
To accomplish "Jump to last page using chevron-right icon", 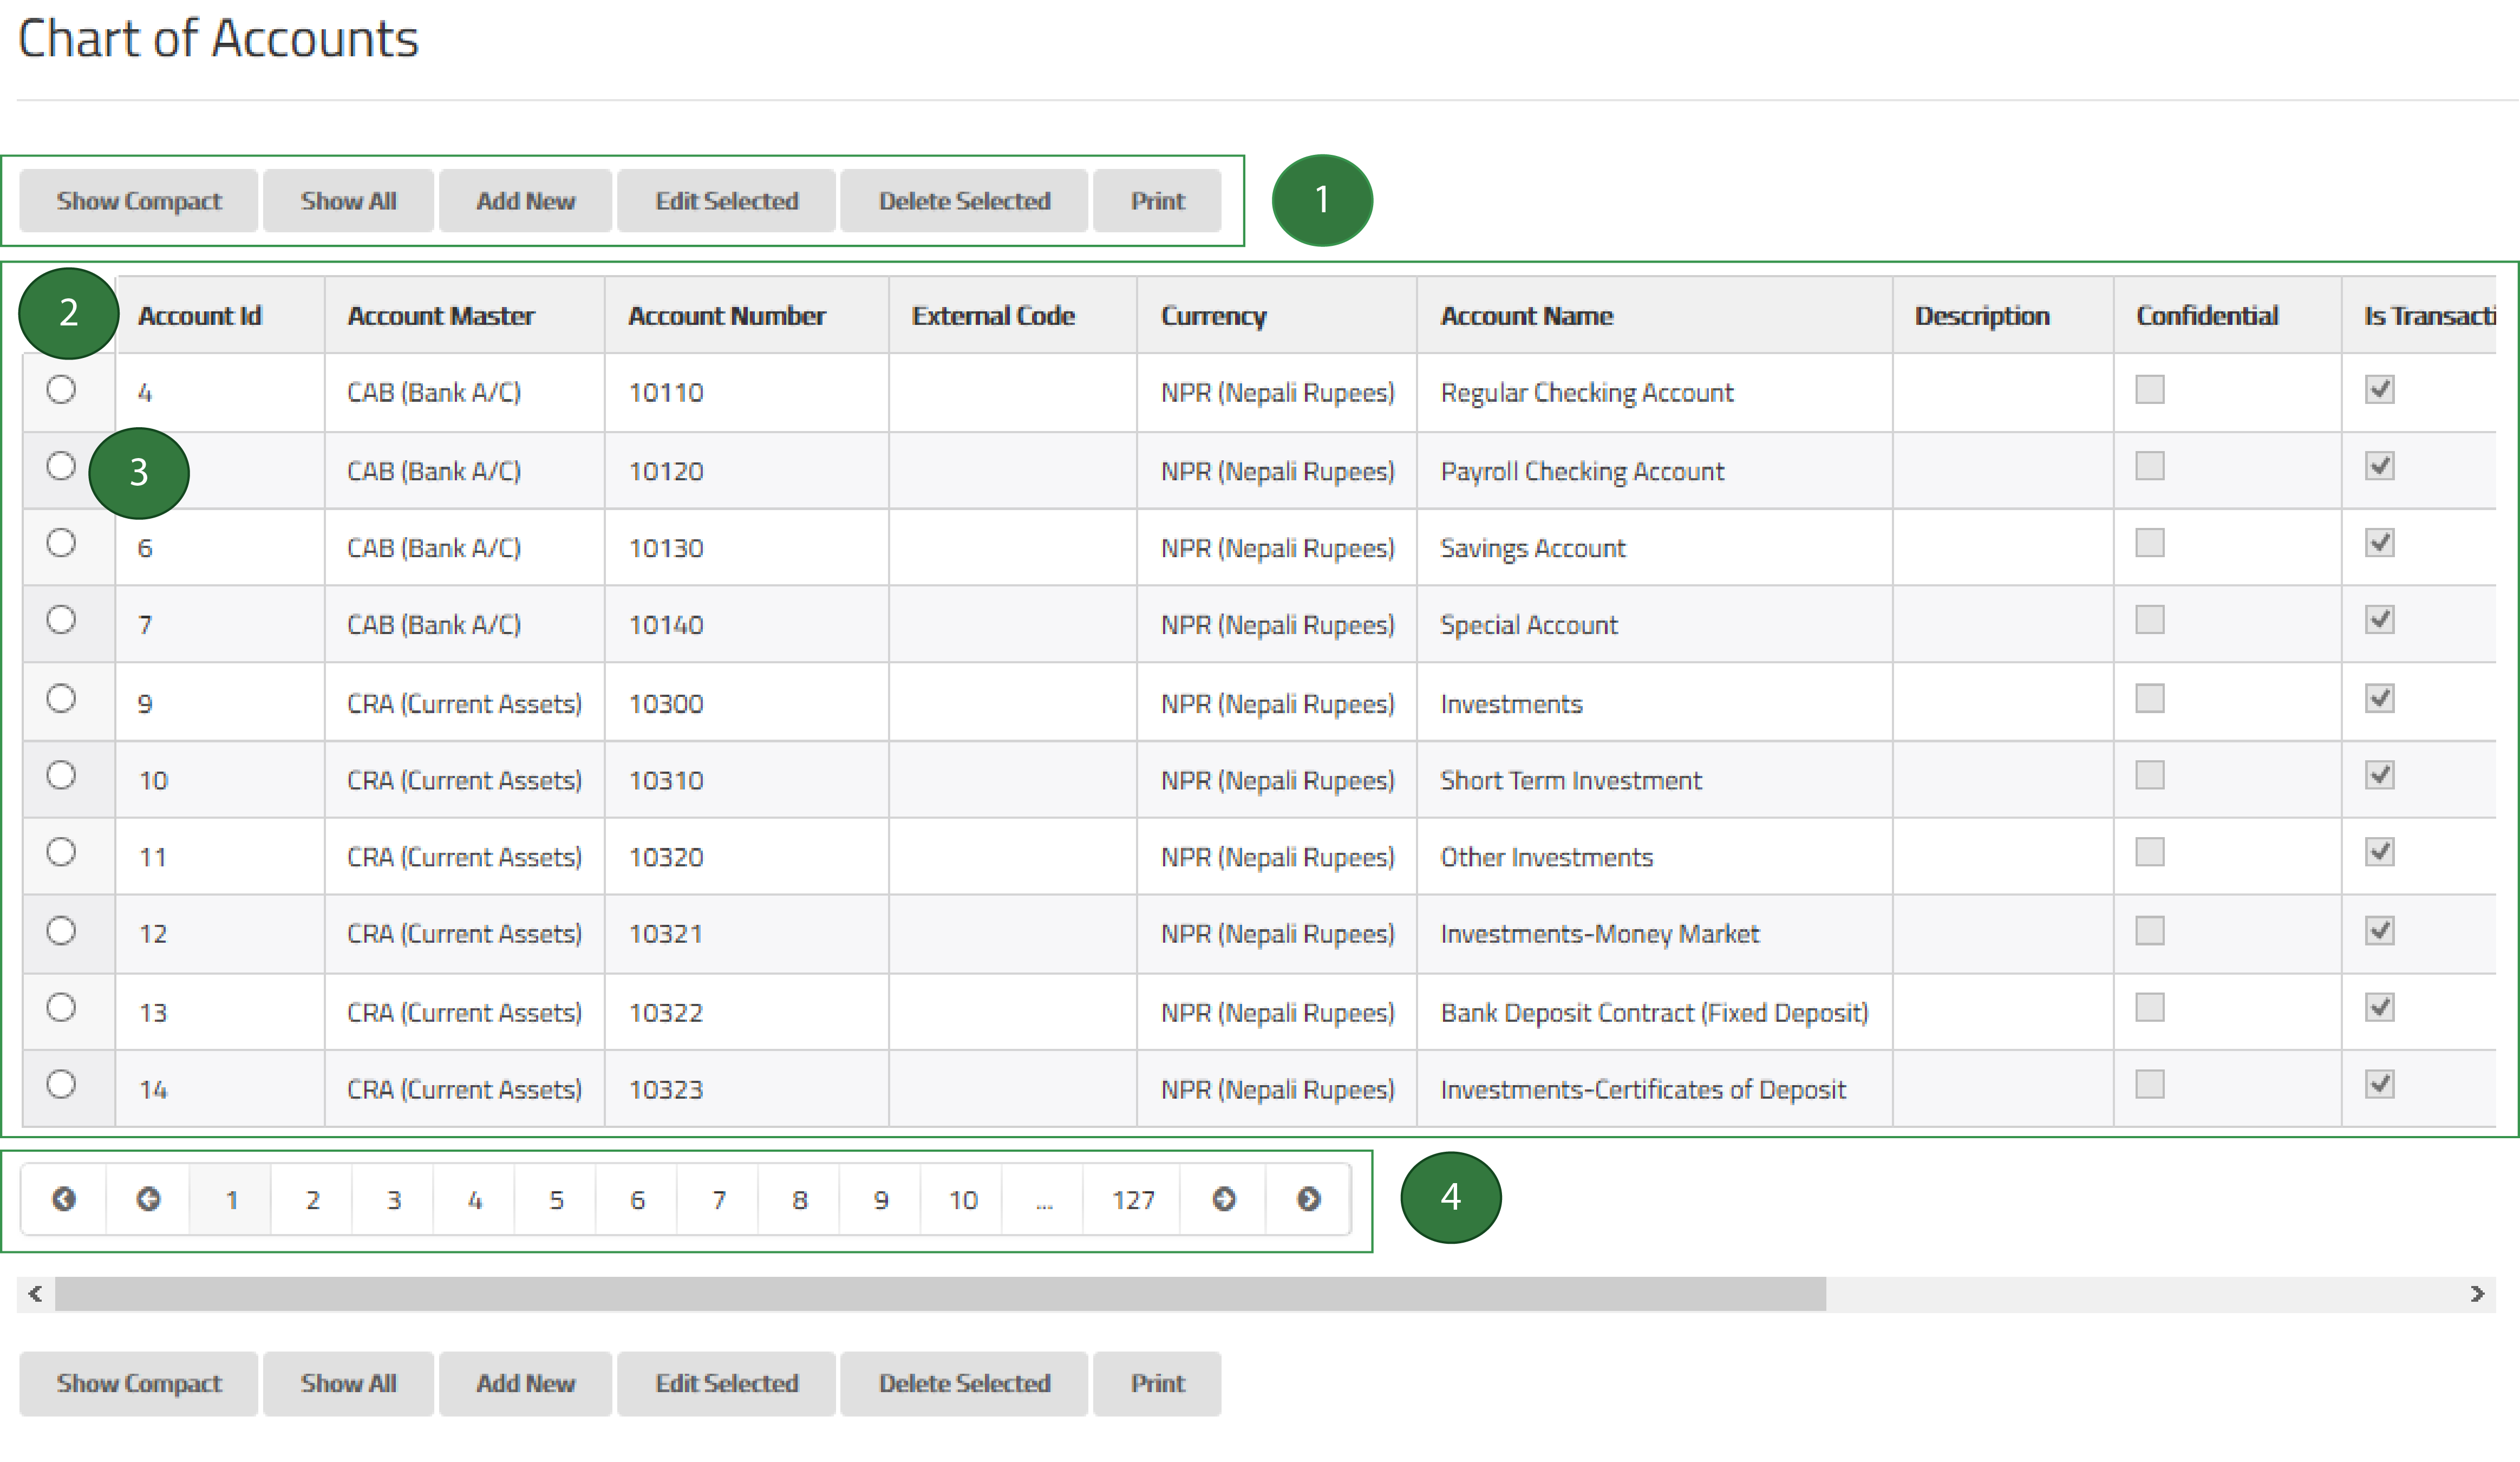I will 1308,1199.
